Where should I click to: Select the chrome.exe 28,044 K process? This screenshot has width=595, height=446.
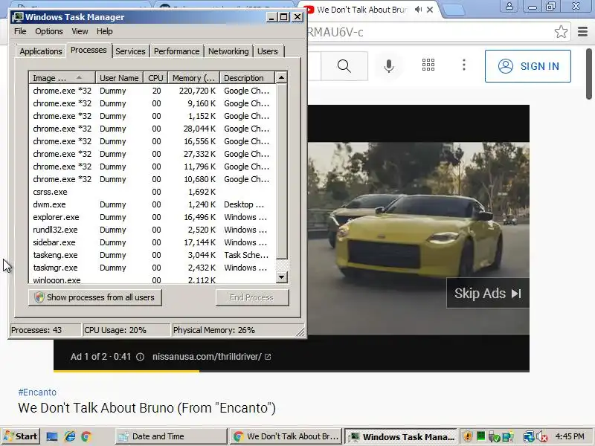[152, 129]
